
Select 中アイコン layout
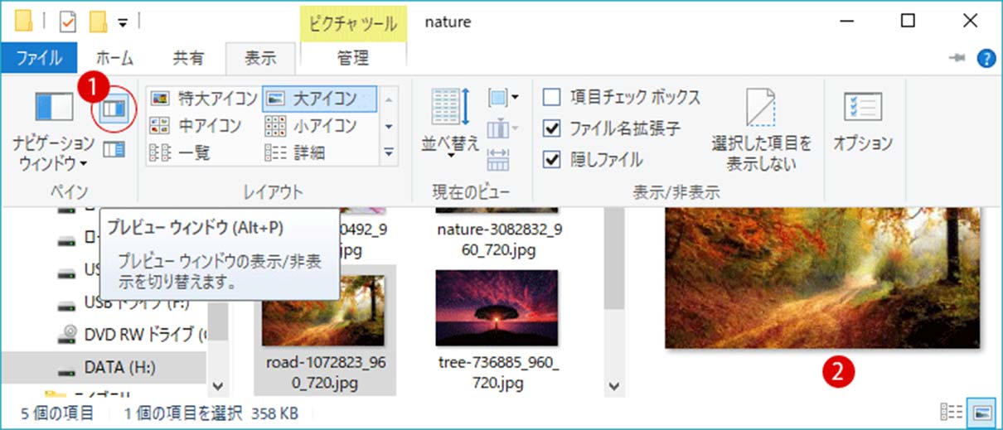point(196,126)
